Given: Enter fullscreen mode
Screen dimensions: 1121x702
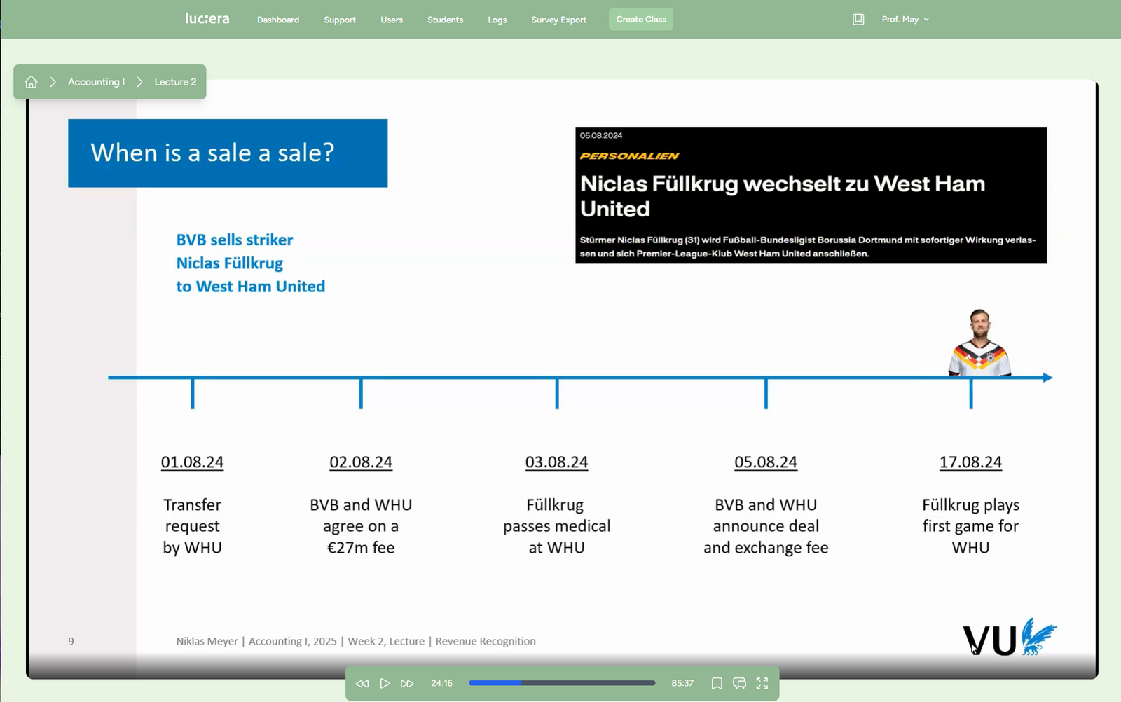Looking at the screenshot, I should coord(762,683).
